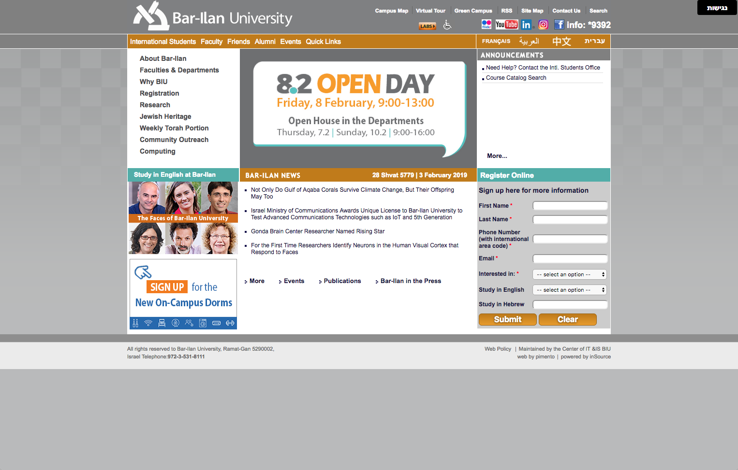Open the Publications link
The width and height of the screenshot is (738, 470).
pos(342,281)
